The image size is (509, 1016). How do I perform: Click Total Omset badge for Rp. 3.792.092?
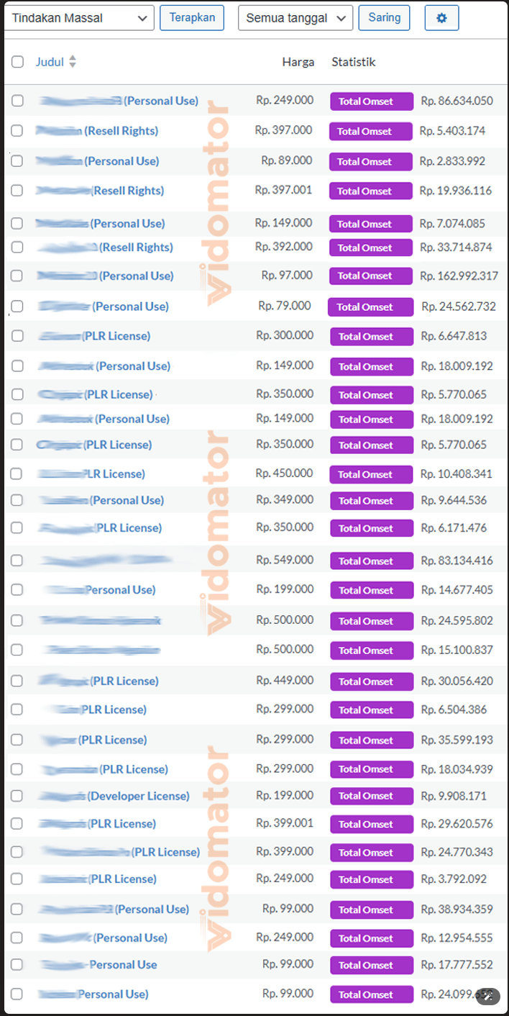[x=372, y=879]
